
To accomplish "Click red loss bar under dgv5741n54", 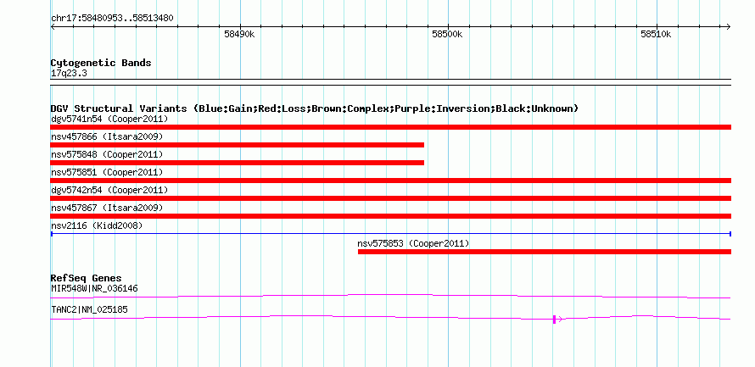I will (x=391, y=127).
